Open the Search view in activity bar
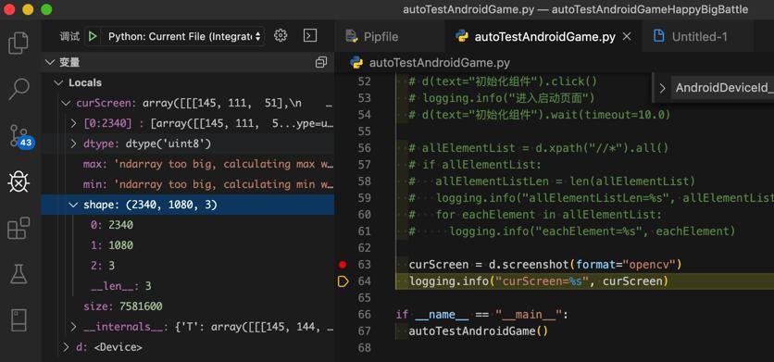774x362 pixels. (x=19, y=89)
